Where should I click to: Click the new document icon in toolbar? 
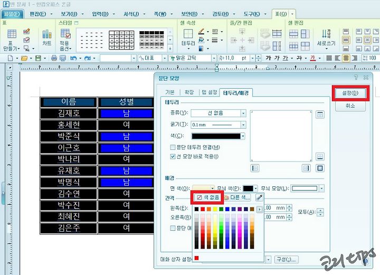(x=10, y=58)
